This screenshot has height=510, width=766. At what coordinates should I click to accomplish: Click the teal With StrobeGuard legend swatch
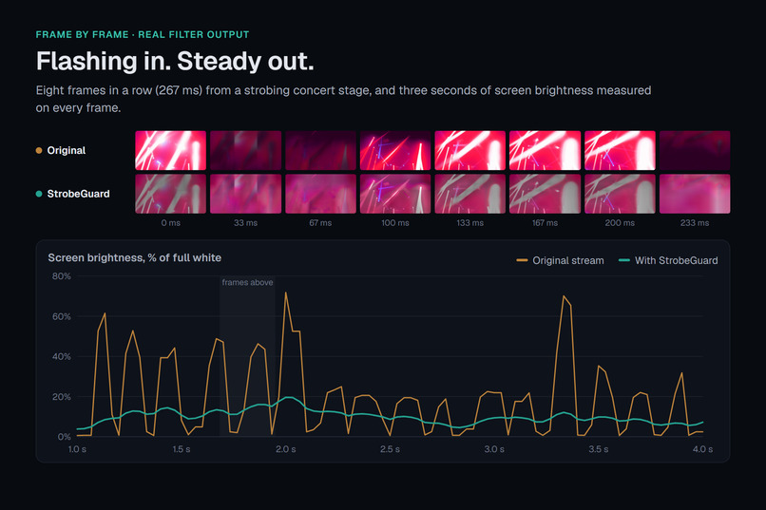tap(623, 260)
